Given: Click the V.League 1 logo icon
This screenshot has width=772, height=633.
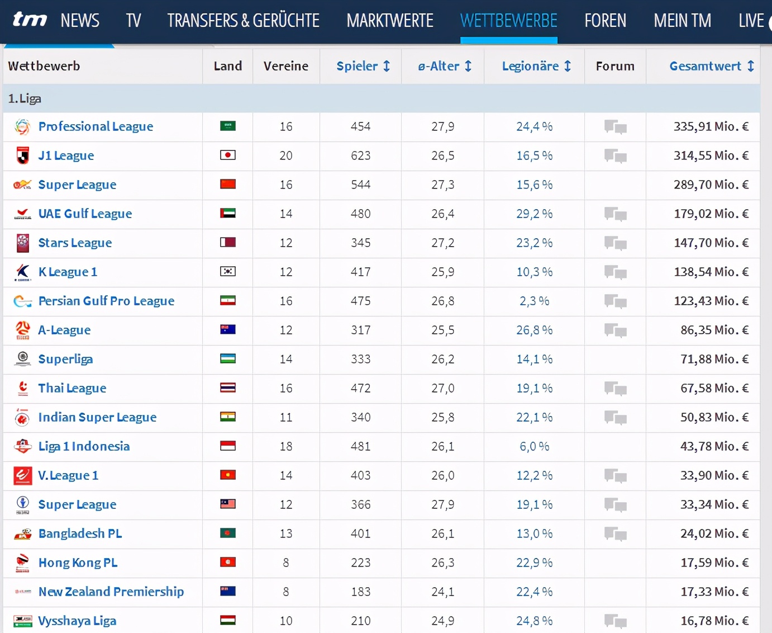Looking at the screenshot, I should (x=22, y=475).
